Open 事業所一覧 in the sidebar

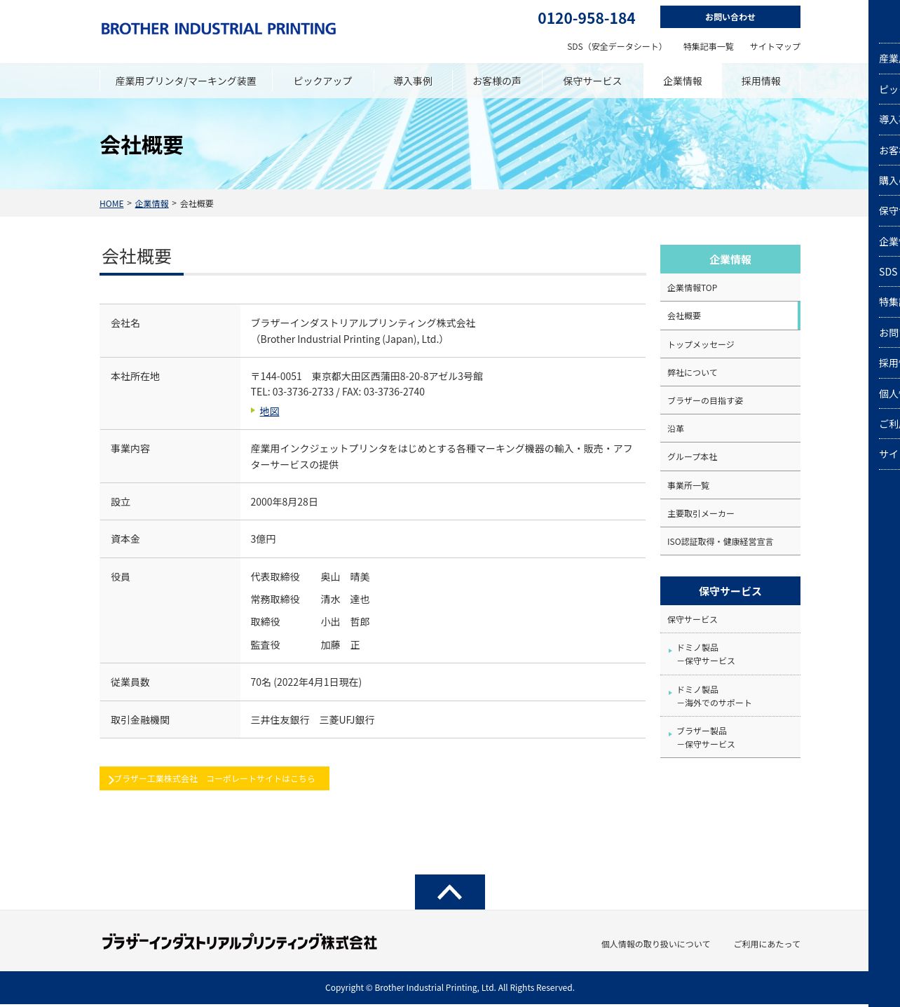tap(730, 485)
